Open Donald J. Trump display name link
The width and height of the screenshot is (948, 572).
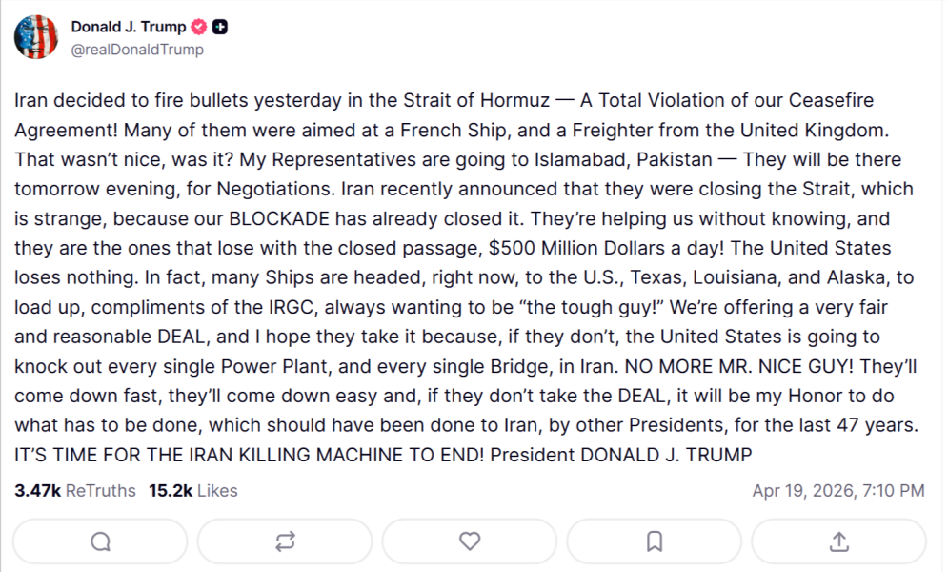(x=129, y=27)
